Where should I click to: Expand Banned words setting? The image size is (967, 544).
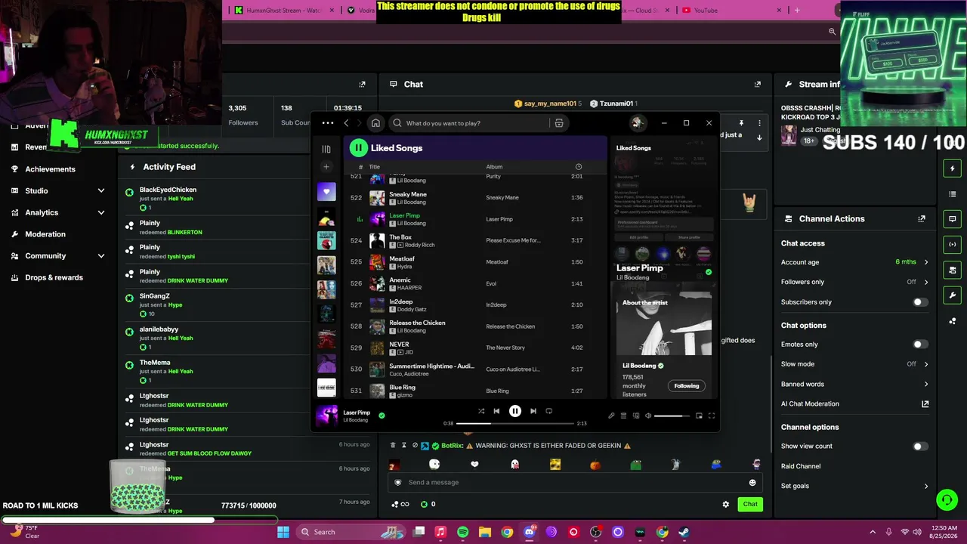click(x=926, y=385)
